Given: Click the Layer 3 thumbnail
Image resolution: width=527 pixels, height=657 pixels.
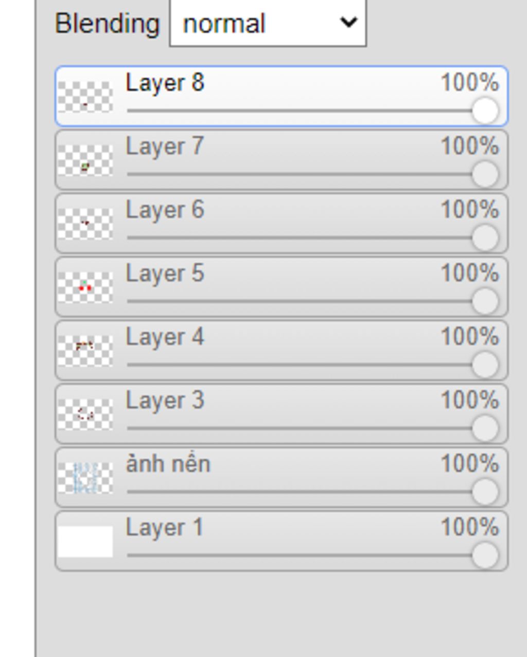Looking at the screenshot, I should pos(85,414).
